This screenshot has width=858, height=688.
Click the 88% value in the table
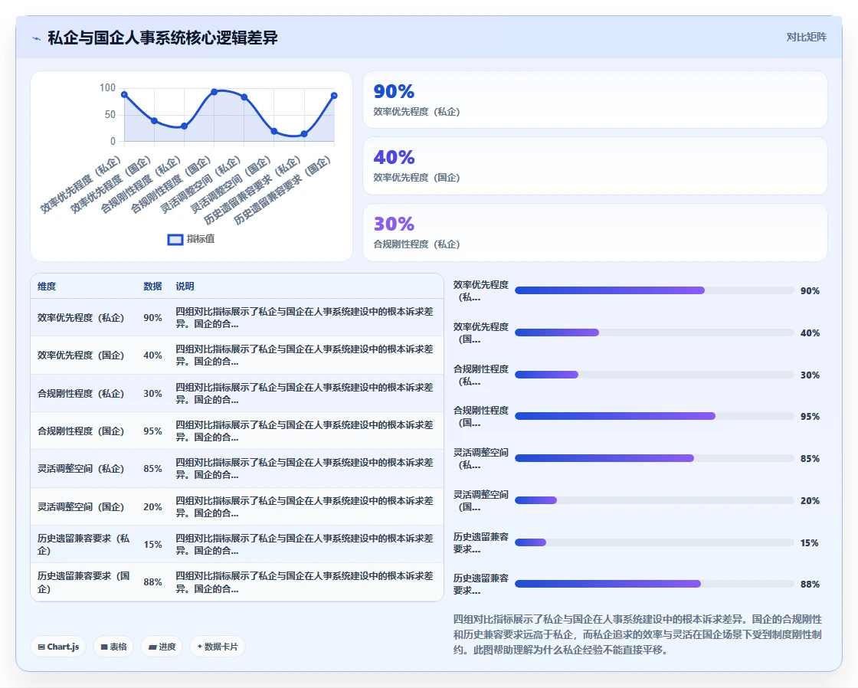coord(152,582)
